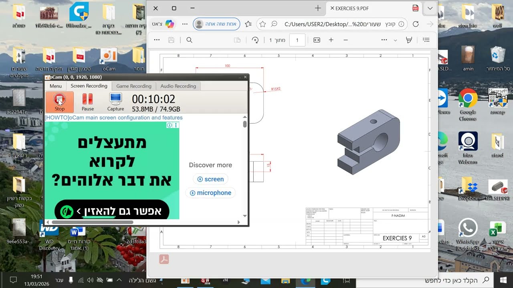The width and height of the screenshot is (513, 288).
Task: Click the 3D part isometric view in drawing
Action: (368, 141)
